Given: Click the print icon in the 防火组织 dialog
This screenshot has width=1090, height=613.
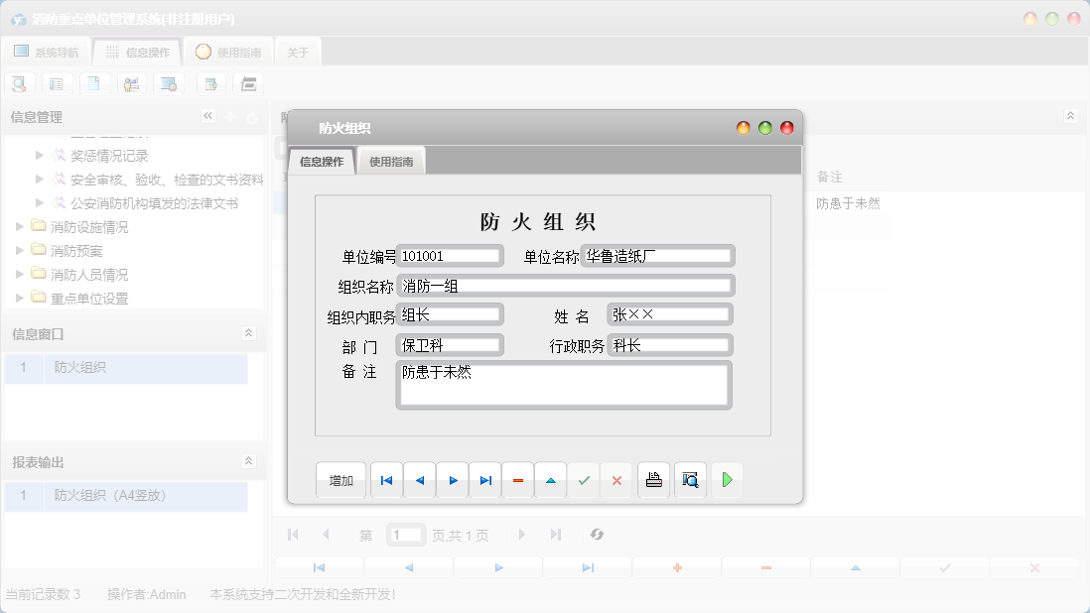Looking at the screenshot, I should [x=653, y=480].
